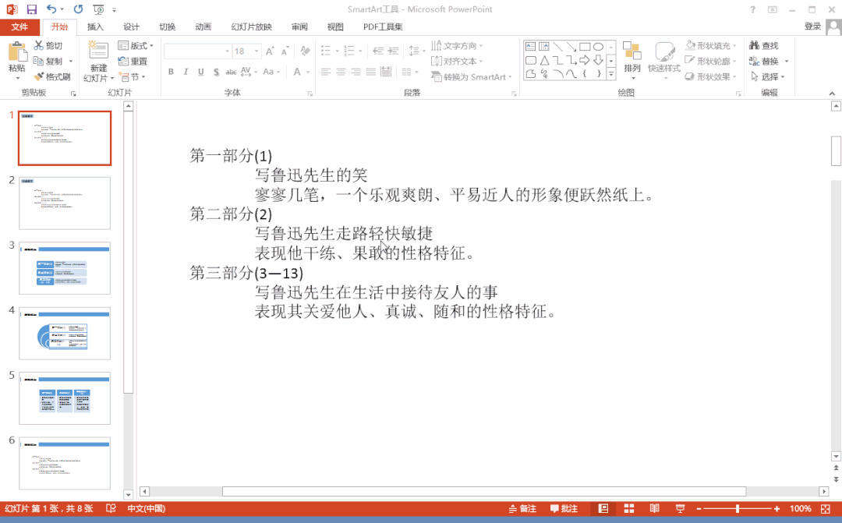
Task: Switch to slide sorter view icon
Action: pyautogui.click(x=629, y=508)
